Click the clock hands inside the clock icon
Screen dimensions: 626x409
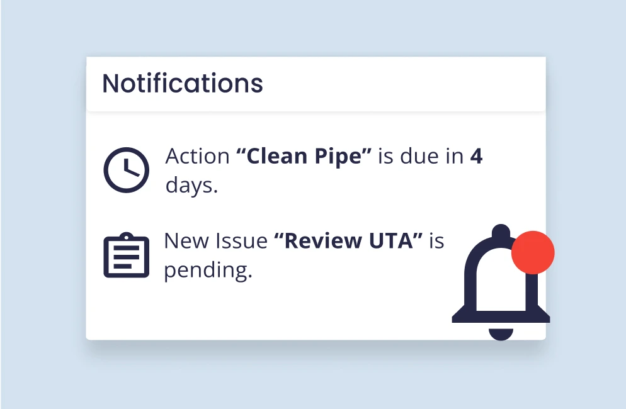130,169
